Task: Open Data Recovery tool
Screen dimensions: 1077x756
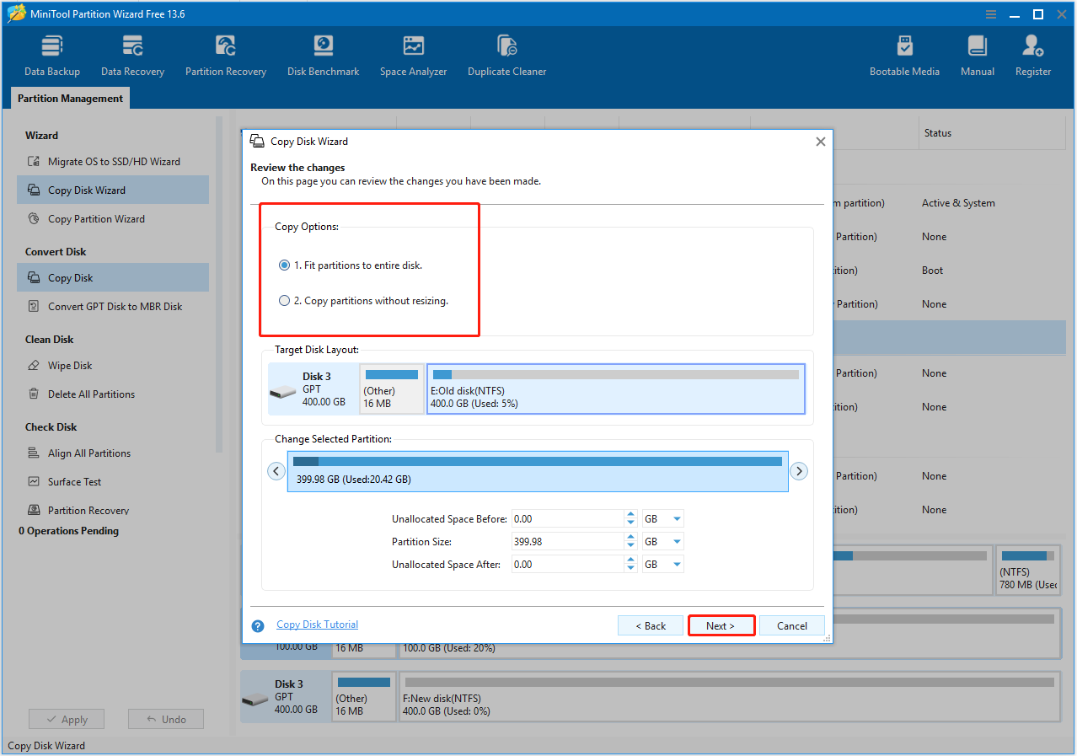Action: (132, 56)
